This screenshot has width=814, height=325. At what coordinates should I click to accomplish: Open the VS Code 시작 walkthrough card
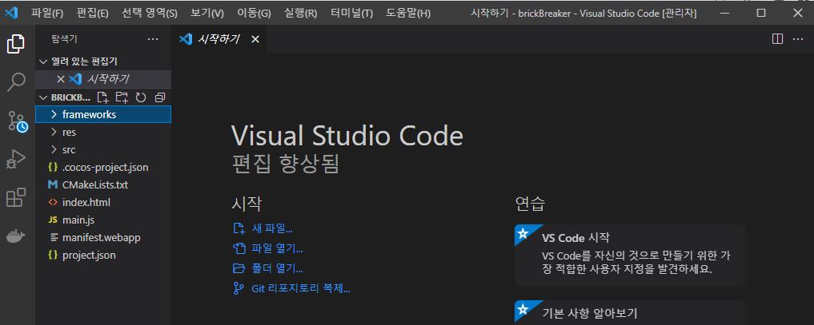pyautogui.click(x=630, y=255)
